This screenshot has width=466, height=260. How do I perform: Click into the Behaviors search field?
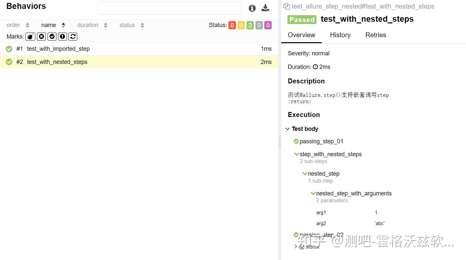(x=169, y=8)
